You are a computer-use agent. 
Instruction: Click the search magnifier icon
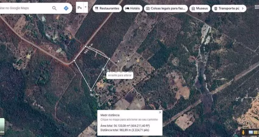point(54,8)
